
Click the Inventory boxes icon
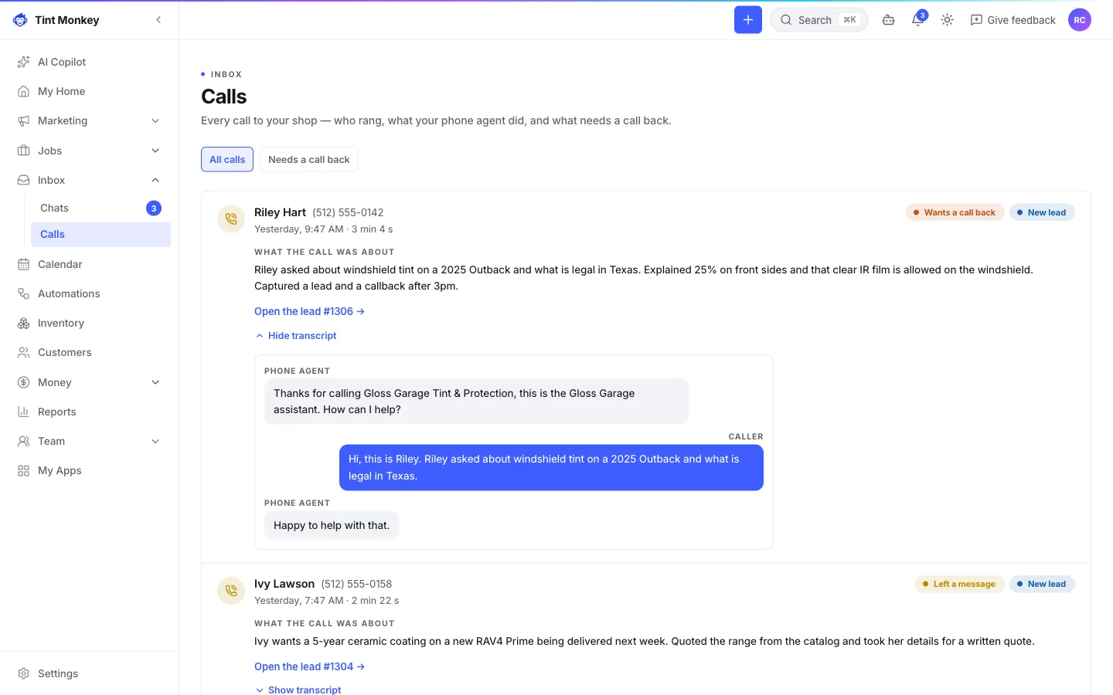pos(23,323)
